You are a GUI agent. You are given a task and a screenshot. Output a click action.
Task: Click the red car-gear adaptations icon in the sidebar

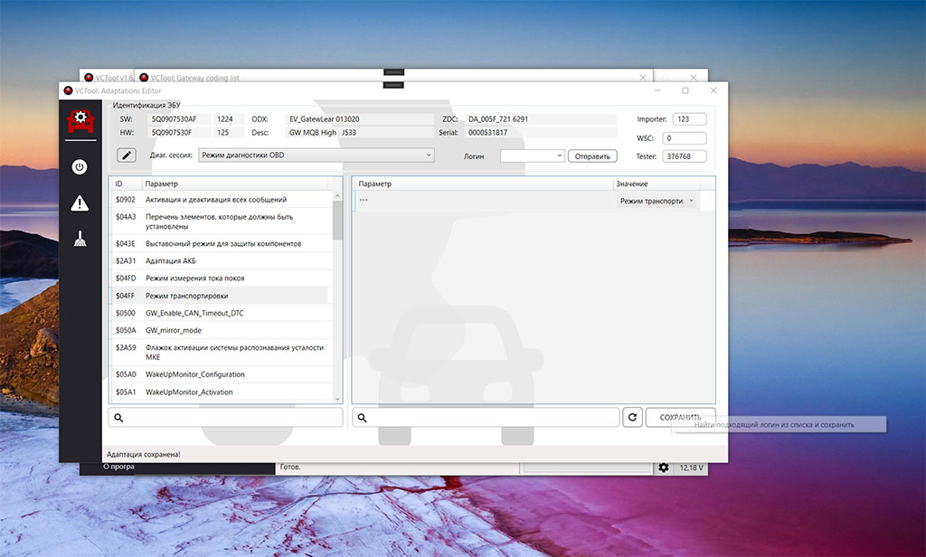80,119
